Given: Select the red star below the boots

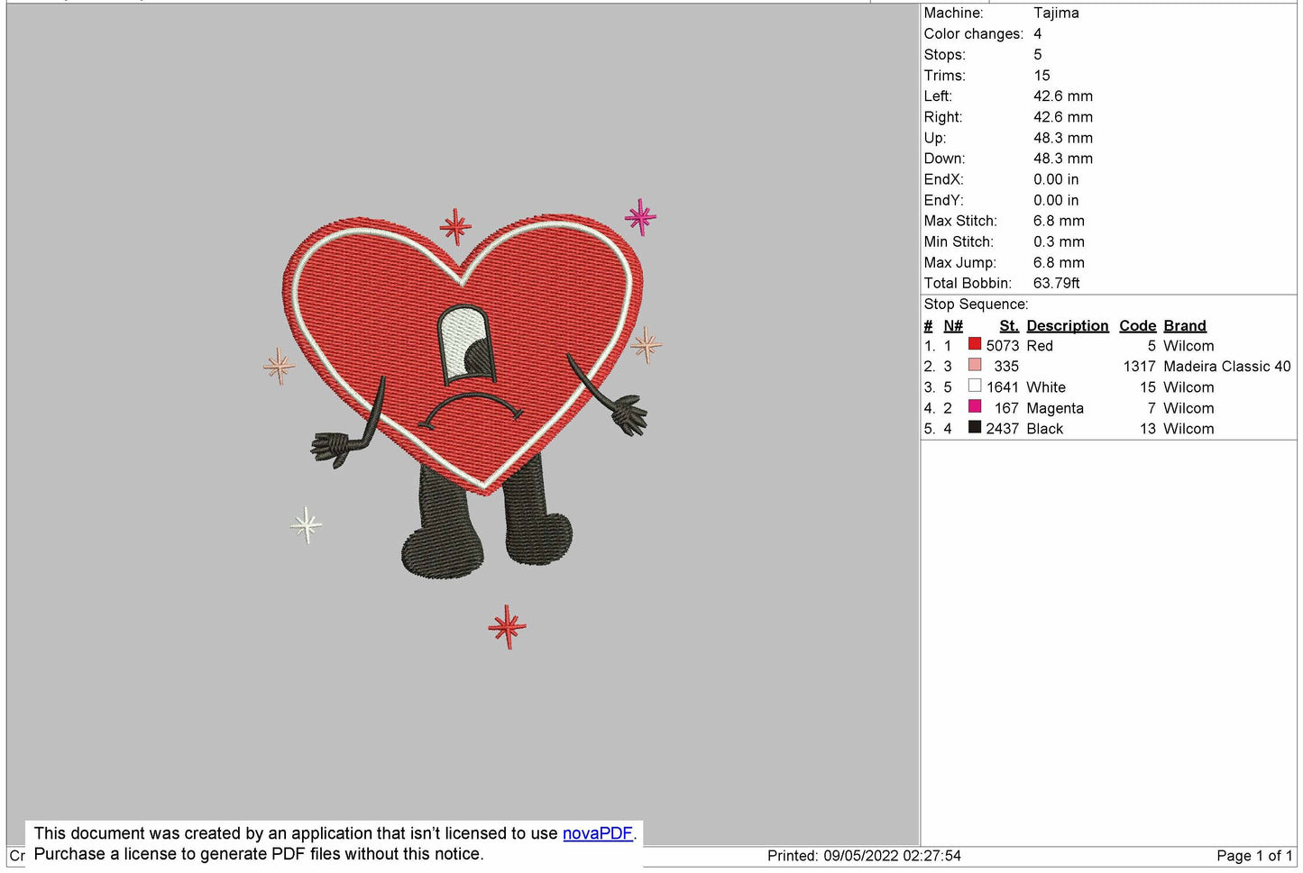Looking at the screenshot, I should [507, 626].
